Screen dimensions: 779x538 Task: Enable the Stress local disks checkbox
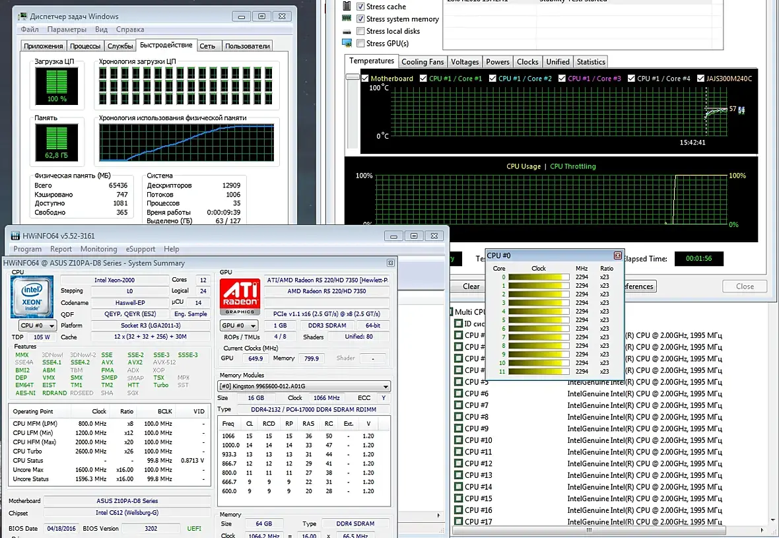coord(360,31)
